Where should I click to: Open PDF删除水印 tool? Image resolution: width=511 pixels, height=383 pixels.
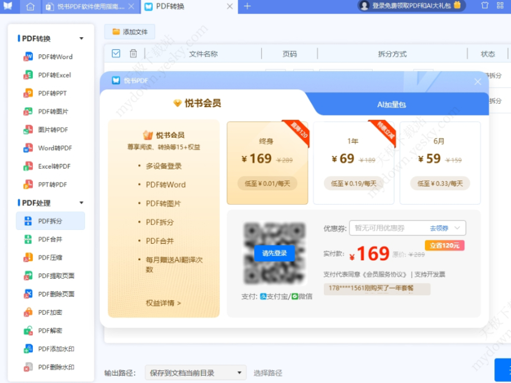49,367
